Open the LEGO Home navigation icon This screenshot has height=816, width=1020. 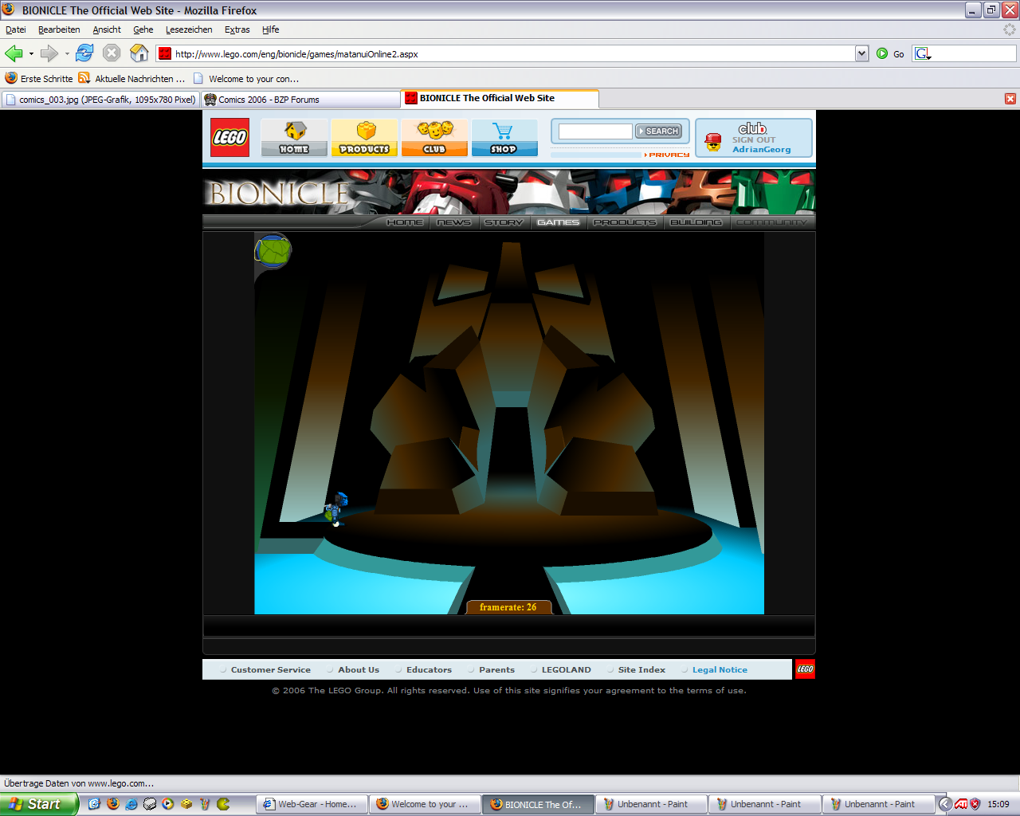294,138
